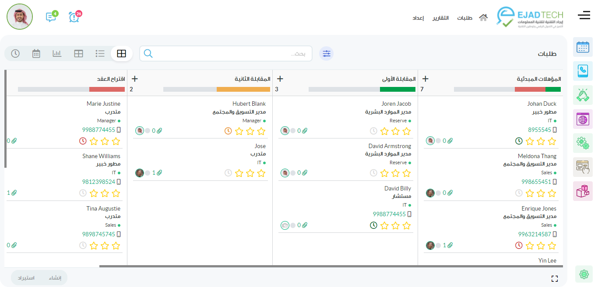Viewport: 598px width, 287px height.
Task: Click the home icon in top menu
Action: click(483, 18)
